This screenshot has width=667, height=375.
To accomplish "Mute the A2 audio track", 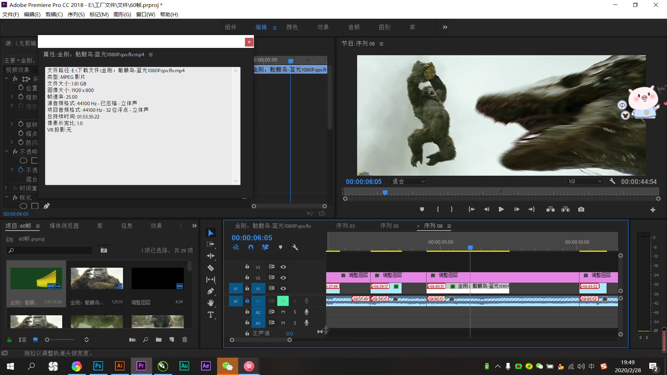I will point(283,312).
